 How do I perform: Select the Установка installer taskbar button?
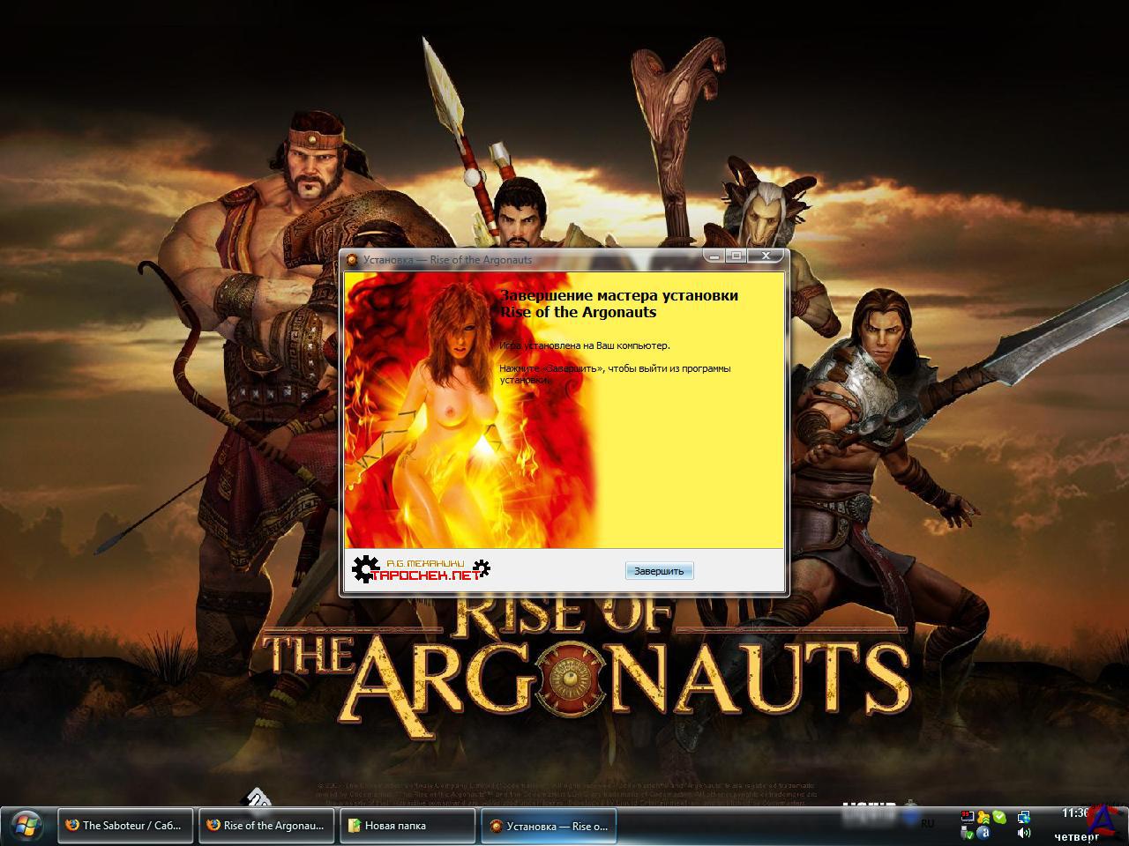tap(548, 826)
